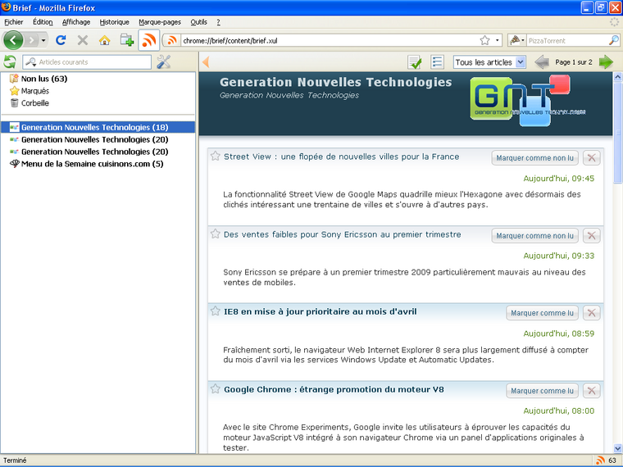Delete the Google Chrome V8 article with X
Image resolution: width=623 pixels, height=467 pixels.
point(591,391)
